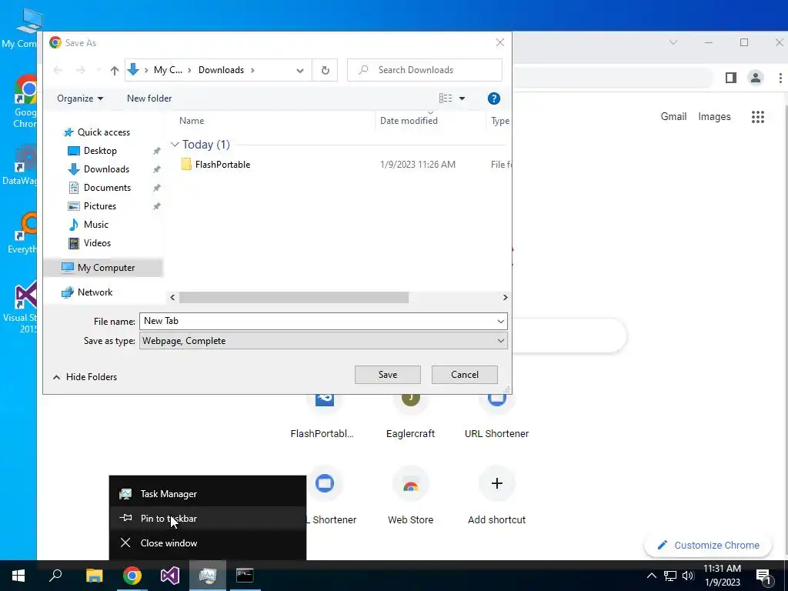Click New folder in the toolbar
This screenshot has height=591, width=788.
tap(149, 98)
